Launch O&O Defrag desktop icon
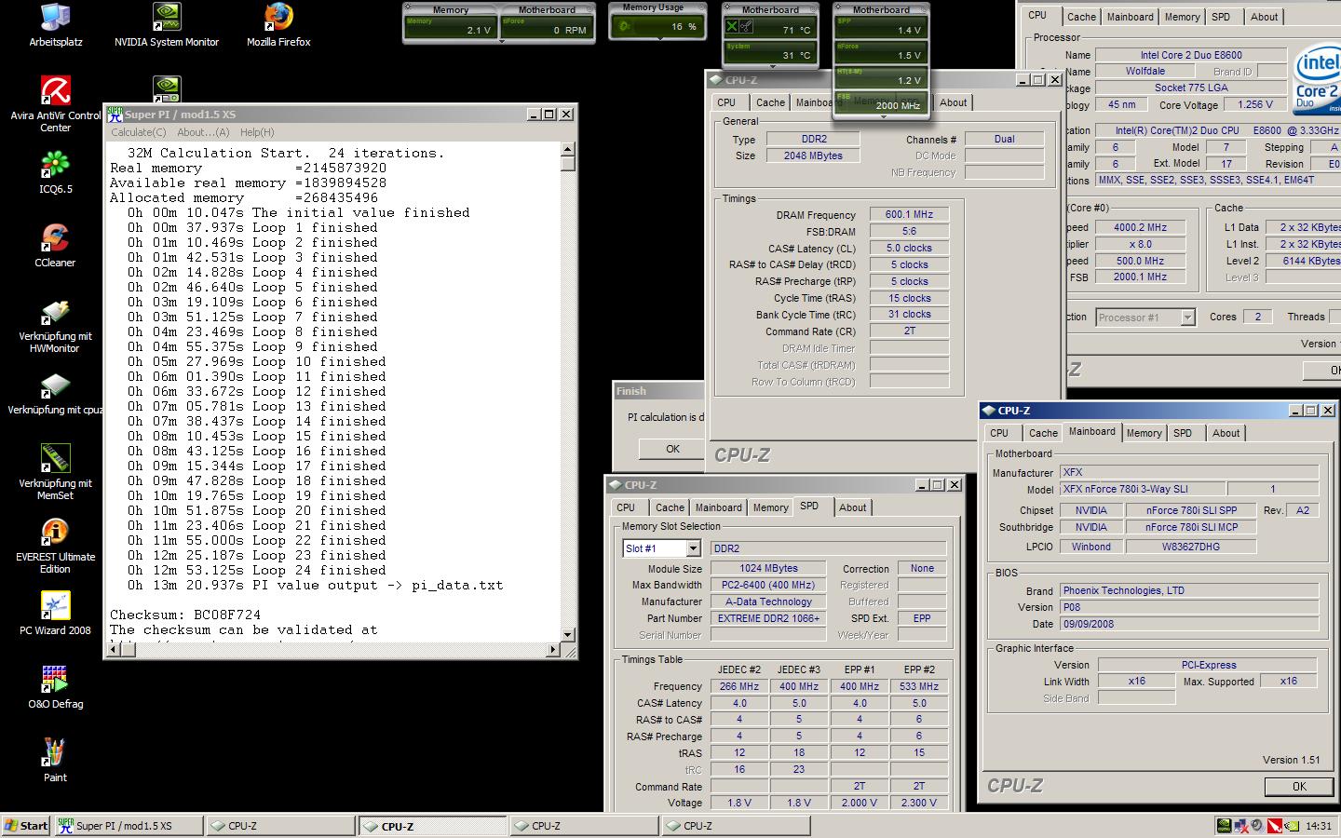 pyautogui.click(x=55, y=680)
